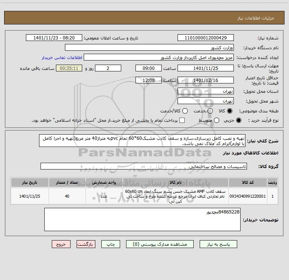Click the countdown timer 00:35:11
Viewport: 289px width, 280px height.
[69, 68]
